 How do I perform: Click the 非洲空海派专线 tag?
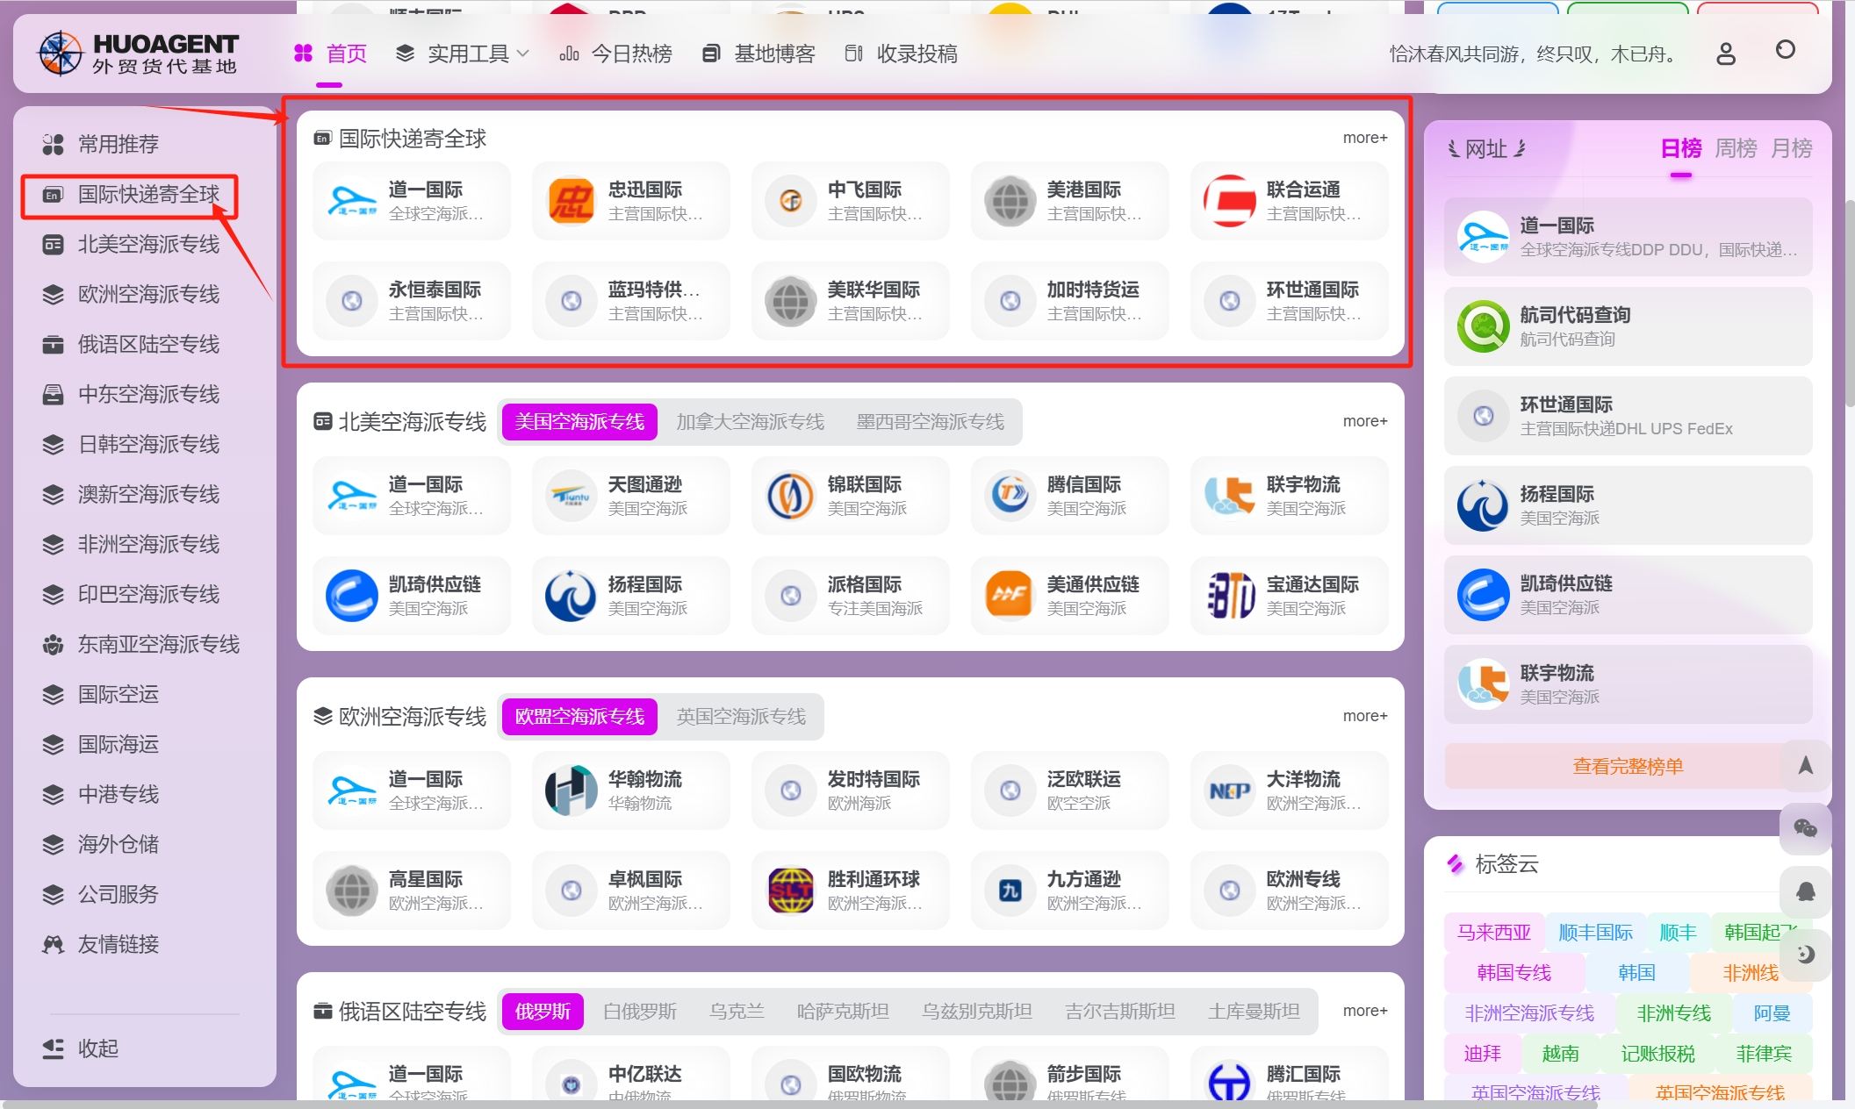[x=1529, y=1013]
